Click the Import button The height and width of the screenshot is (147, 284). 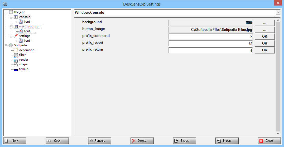(x=227, y=141)
